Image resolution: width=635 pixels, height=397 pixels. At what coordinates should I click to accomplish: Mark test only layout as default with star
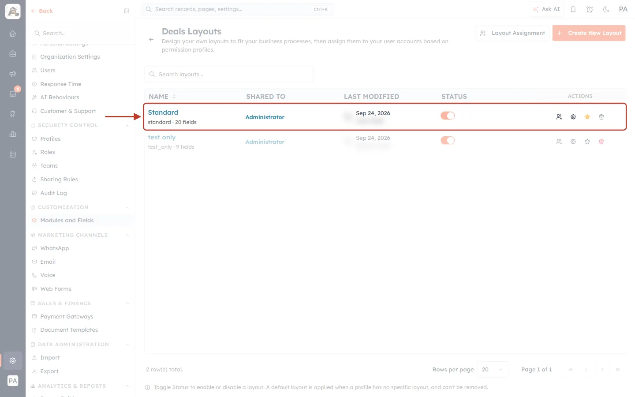point(587,142)
